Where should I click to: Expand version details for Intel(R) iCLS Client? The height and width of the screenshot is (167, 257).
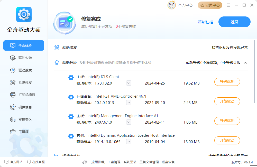(x=128, y=83)
